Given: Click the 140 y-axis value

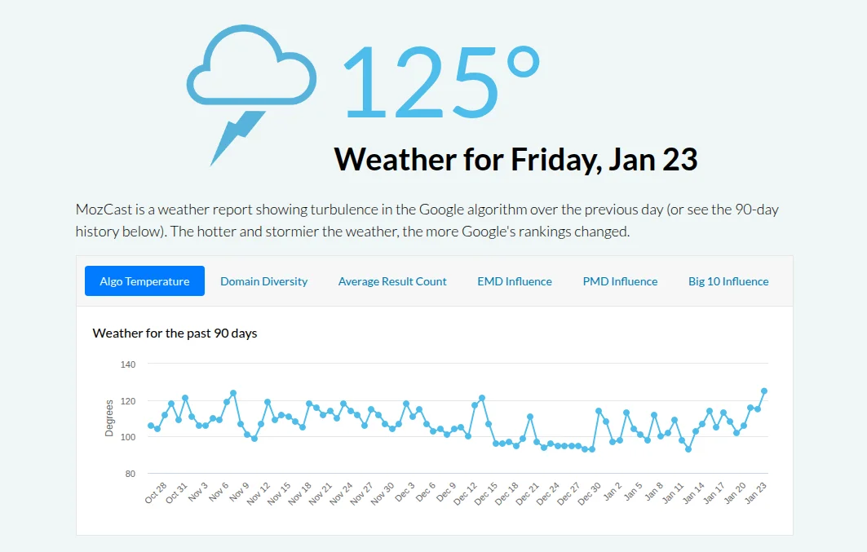Looking at the screenshot, I should pos(127,364).
